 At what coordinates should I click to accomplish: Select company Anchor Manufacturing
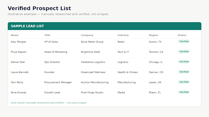tap(95, 82)
